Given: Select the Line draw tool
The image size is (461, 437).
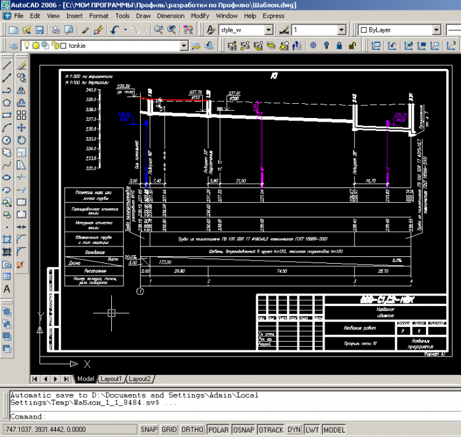Looking at the screenshot, I should [x=7, y=65].
